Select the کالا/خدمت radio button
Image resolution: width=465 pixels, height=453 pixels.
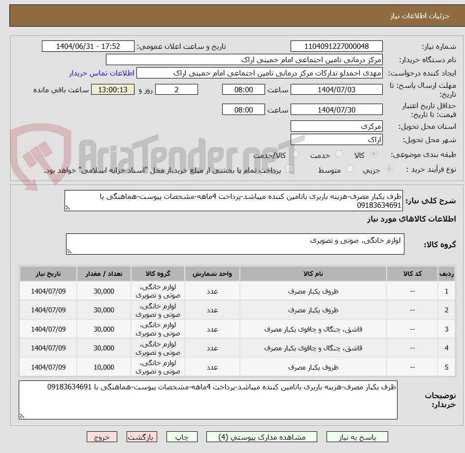pos(295,153)
